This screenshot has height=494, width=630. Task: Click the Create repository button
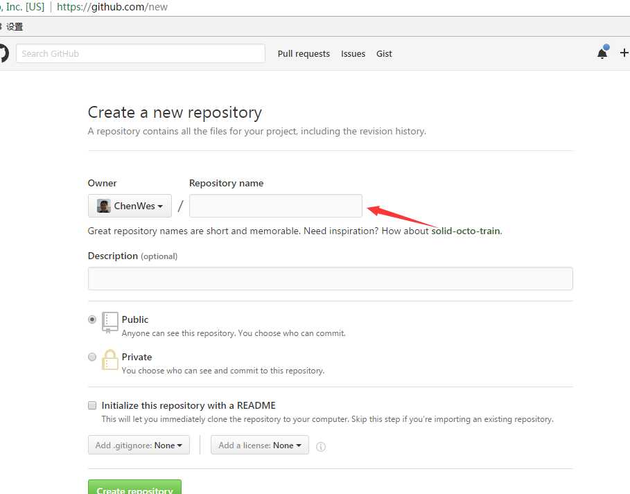[x=134, y=487]
